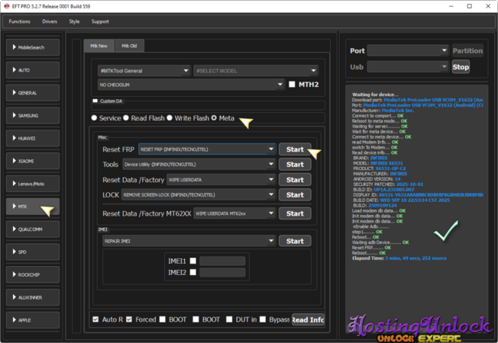Toggle the Forced checkbox
Viewport: 498px width, 343px height.
[130, 319]
